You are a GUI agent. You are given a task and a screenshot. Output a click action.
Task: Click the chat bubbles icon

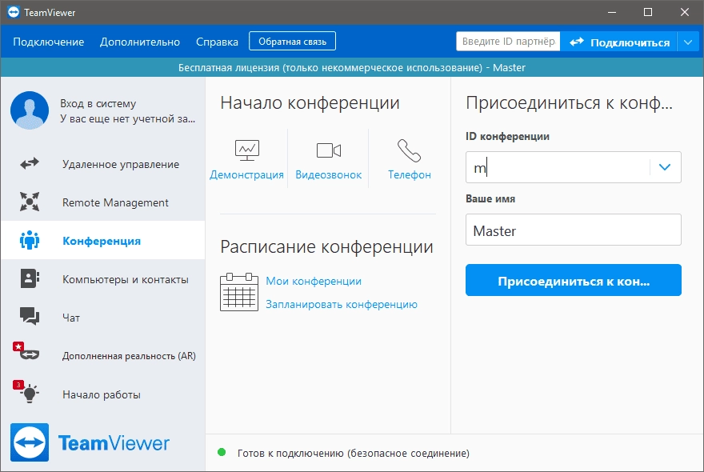pos(30,316)
